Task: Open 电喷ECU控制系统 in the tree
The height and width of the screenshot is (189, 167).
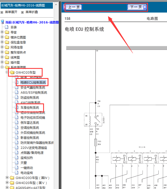Action: 33,83
